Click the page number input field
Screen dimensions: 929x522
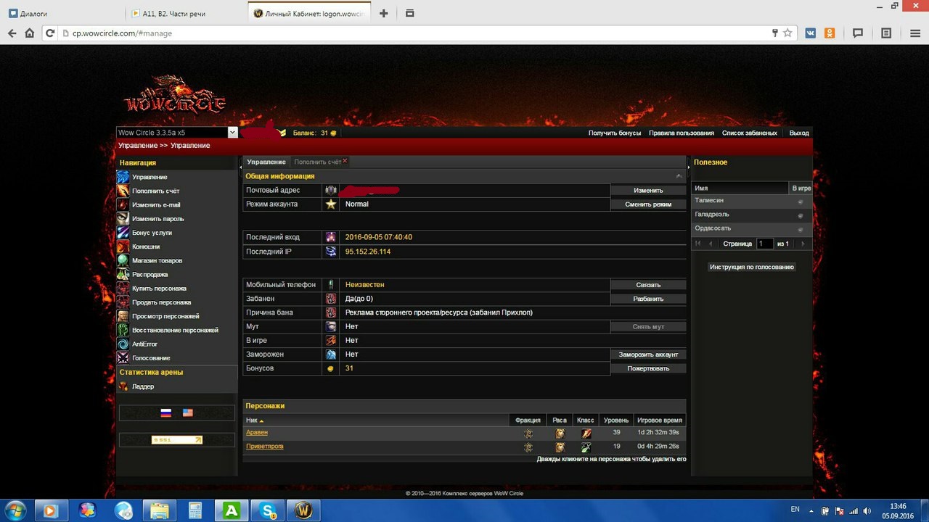(x=765, y=244)
